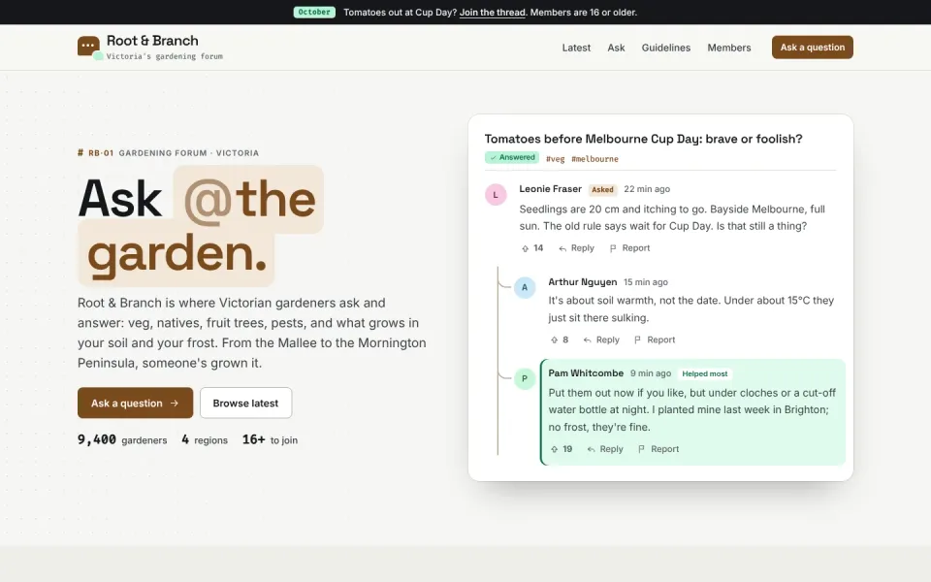Click the 9 min ago timestamp
931x582 pixels.
click(x=651, y=373)
